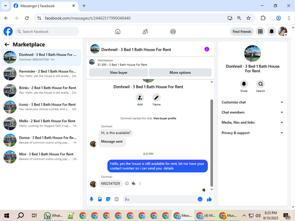Click the Aa message input box
295x221 pixels.
160,199
